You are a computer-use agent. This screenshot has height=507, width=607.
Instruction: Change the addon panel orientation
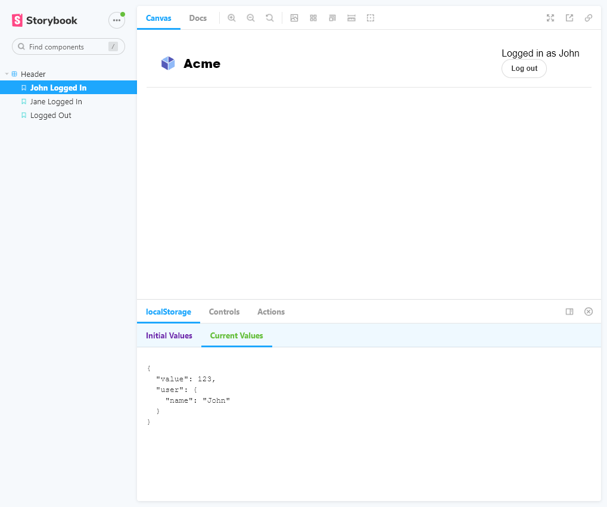tap(569, 312)
